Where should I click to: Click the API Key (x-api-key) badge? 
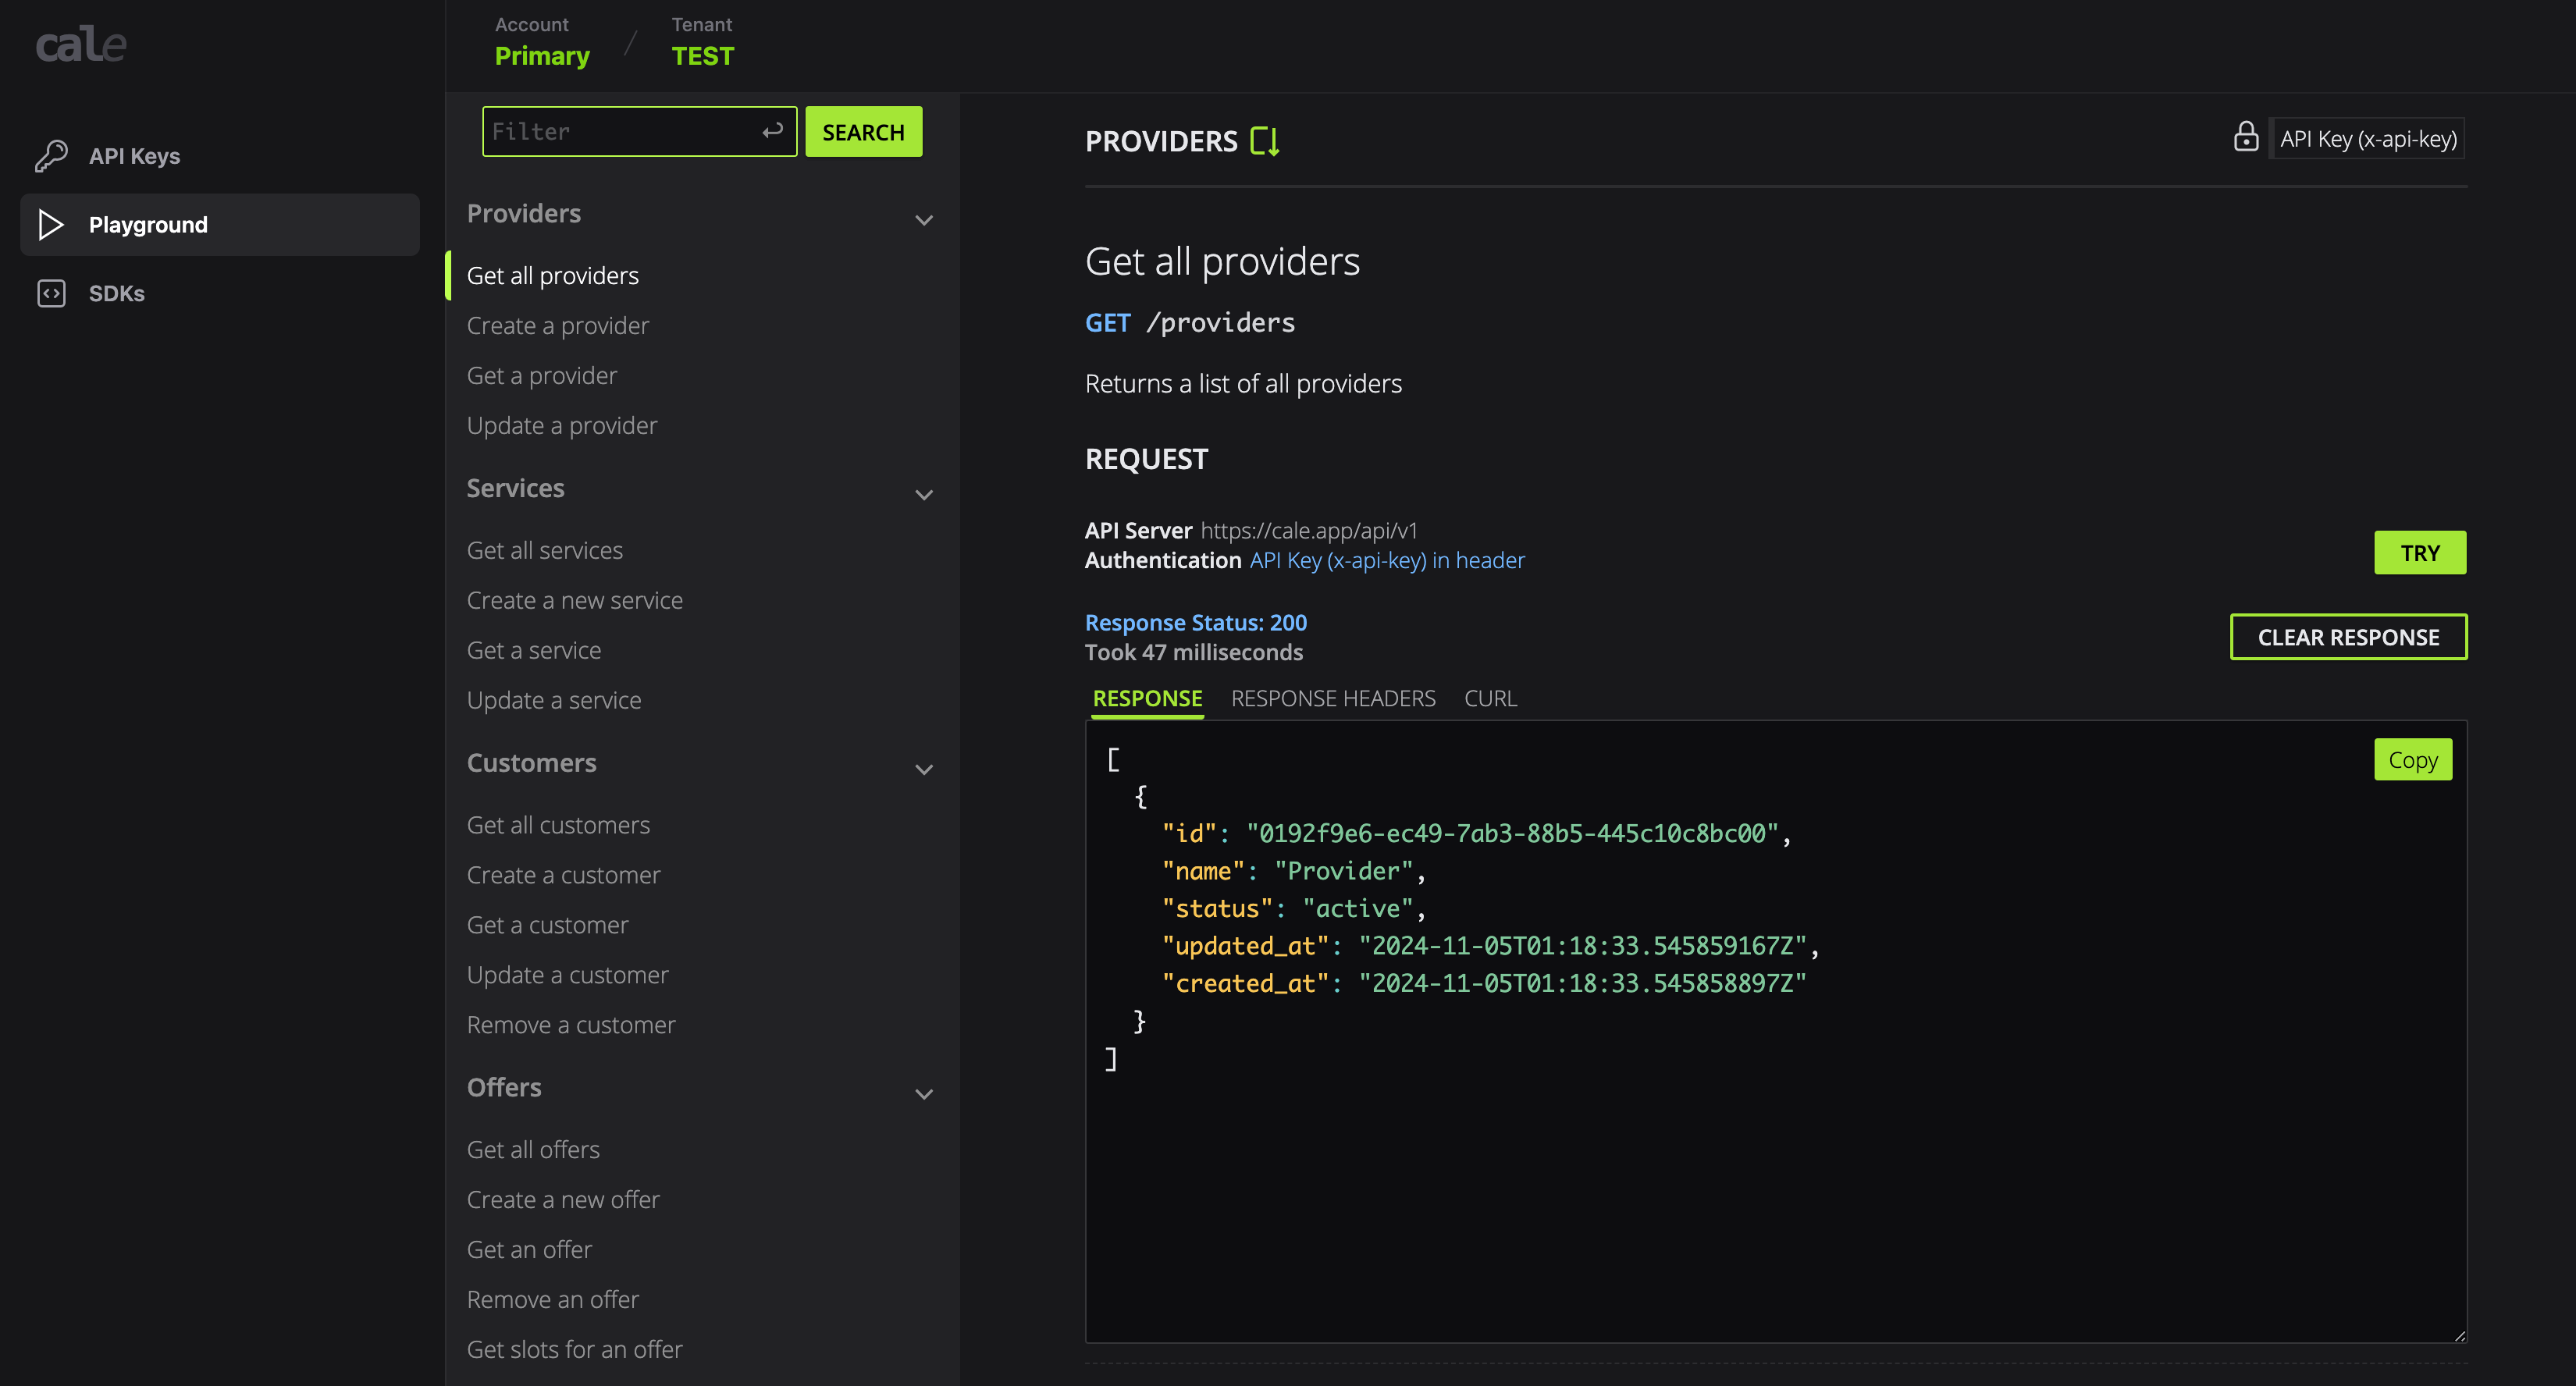pos(2367,138)
